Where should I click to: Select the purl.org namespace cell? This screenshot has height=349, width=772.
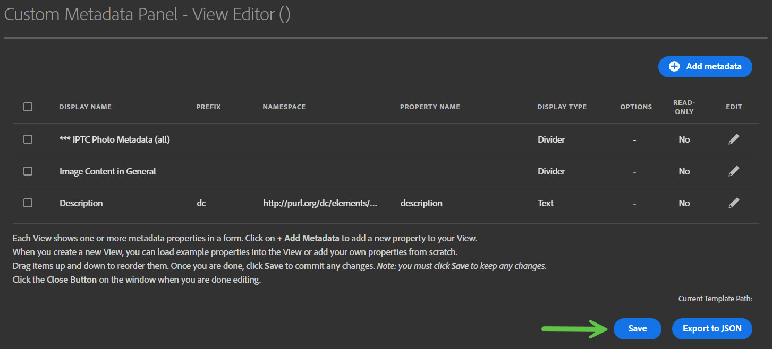(x=320, y=203)
